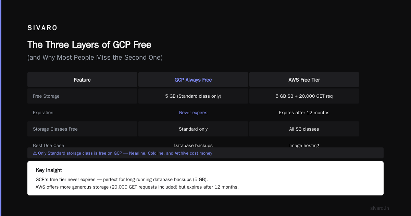Click the 'and Why Most People Miss' subtitle

pos(95,58)
